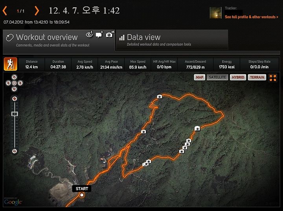Pan the map right with arrow
283x211 pixels.
pos(20,83)
